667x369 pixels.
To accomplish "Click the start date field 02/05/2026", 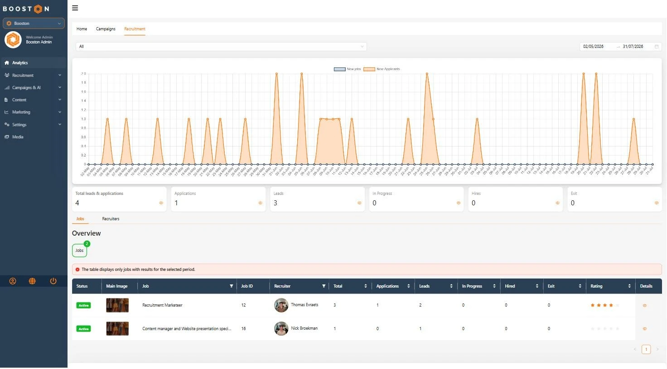I will tap(594, 47).
